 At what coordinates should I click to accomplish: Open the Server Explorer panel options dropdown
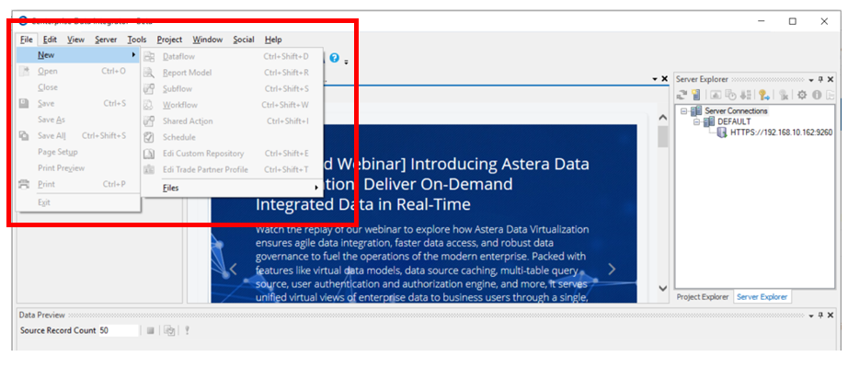point(809,80)
